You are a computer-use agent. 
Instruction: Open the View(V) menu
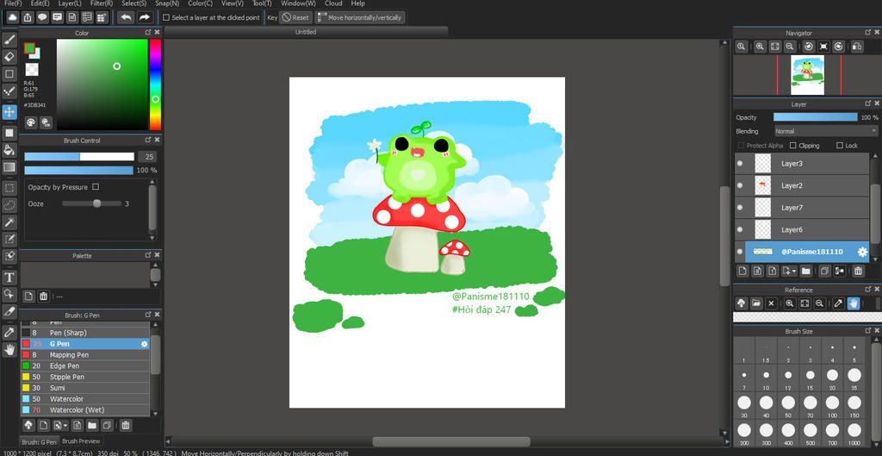(232, 3)
